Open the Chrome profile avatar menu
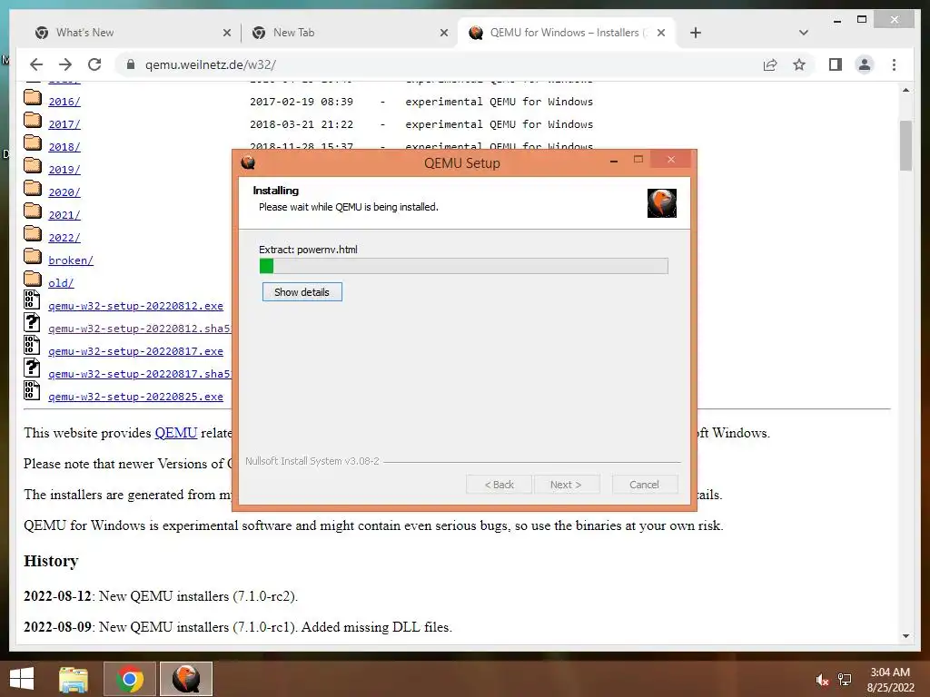The image size is (930, 697). click(x=865, y=64)
